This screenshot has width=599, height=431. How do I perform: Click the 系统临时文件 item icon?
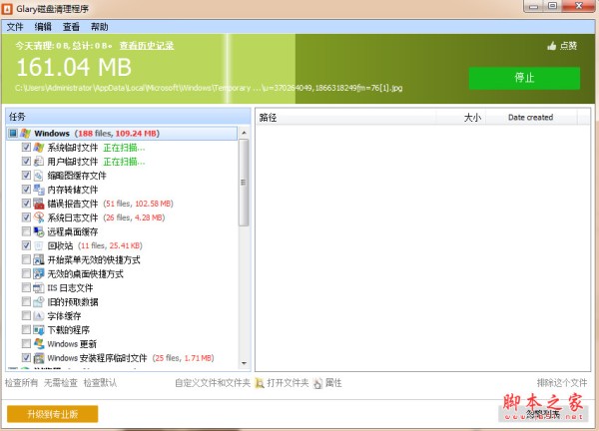pyautogui.click(x=39, y=148)
